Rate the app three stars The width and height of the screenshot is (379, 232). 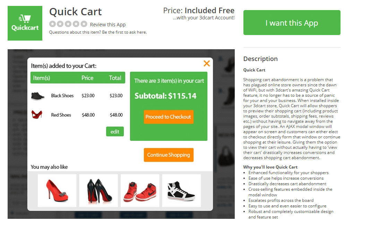68,24
